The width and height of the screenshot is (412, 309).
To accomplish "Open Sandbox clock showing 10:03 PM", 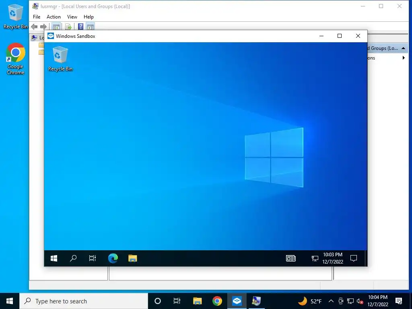I will 333,258.
